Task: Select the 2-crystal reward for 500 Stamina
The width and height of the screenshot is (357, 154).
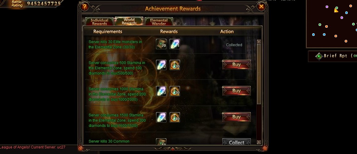Action: [161, 65]
